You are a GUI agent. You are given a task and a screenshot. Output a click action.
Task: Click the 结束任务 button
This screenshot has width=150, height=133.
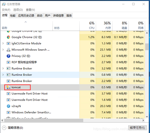tap(137, 128)
